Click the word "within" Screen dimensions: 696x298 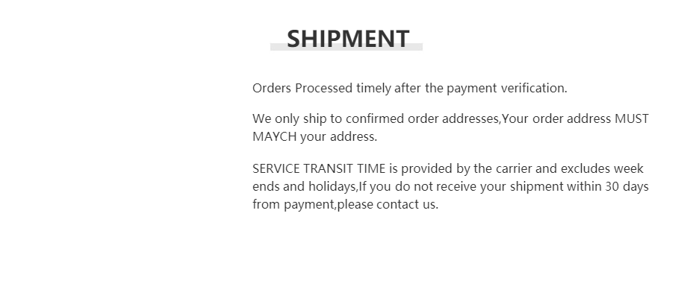pos(584,186)
